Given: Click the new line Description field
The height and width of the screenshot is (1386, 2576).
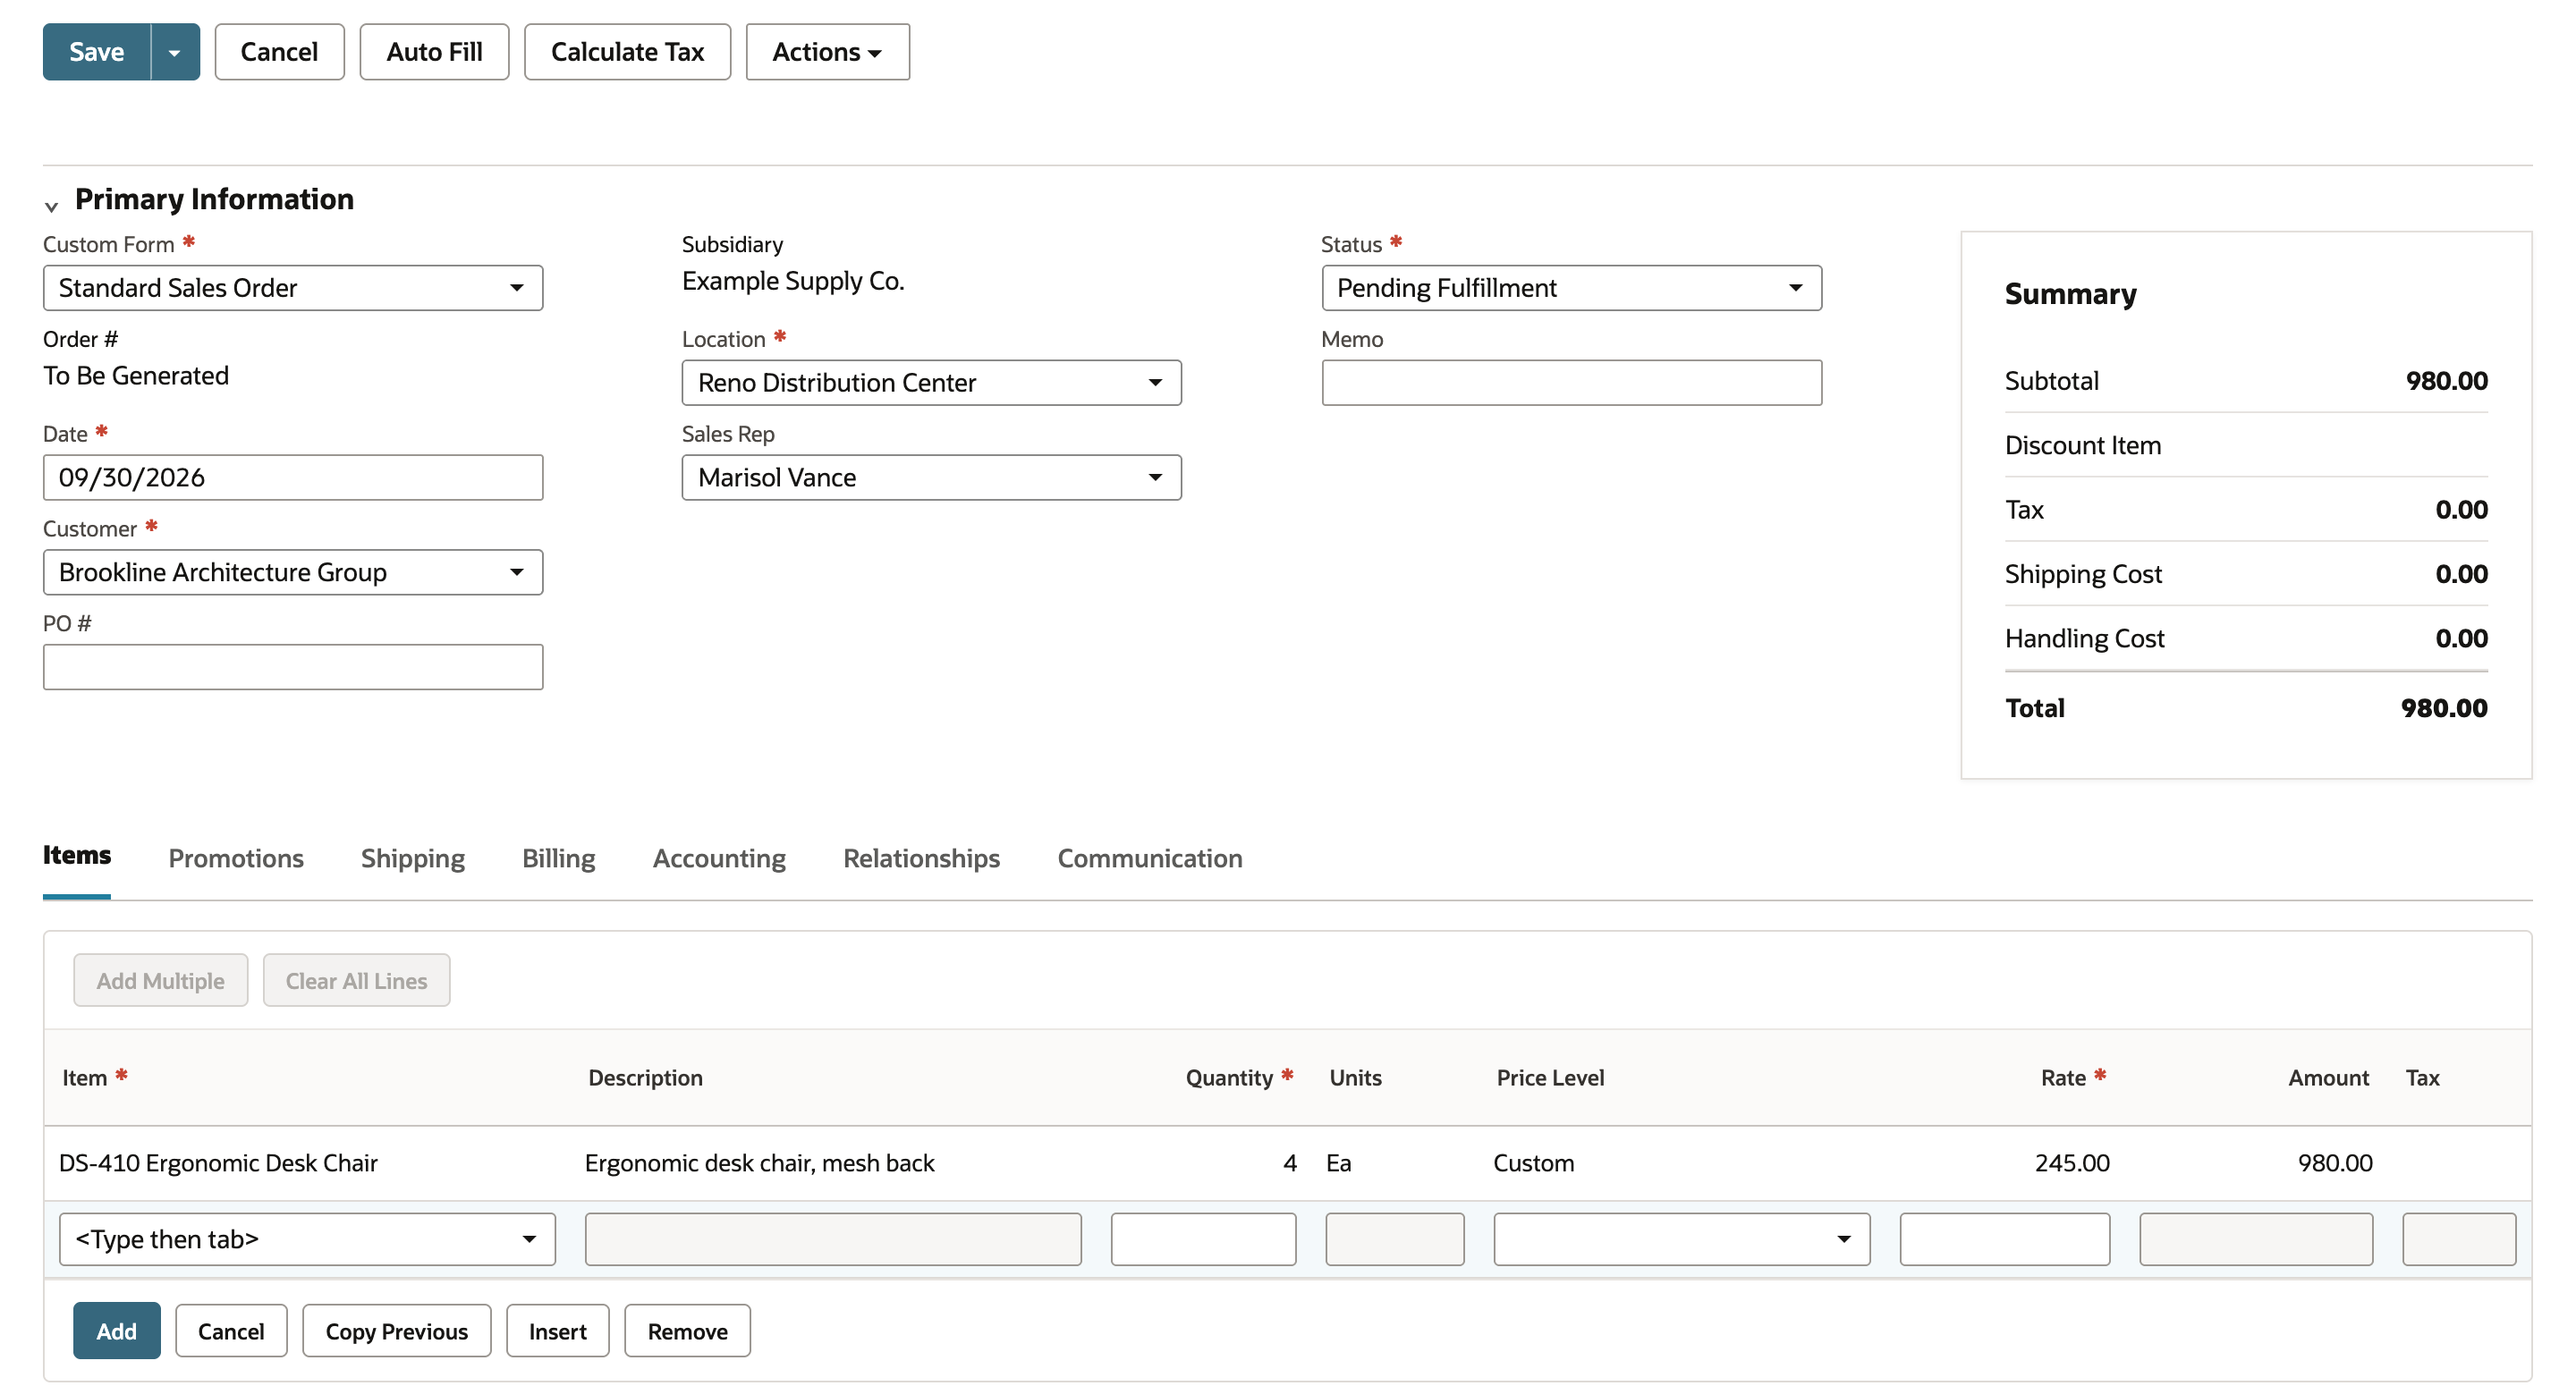Looking at the screenshot, I should tap(833, 1239).
